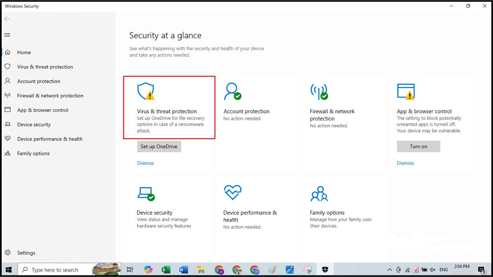This screenshot has width=493, height=277.
Task: Open the Family options people tile icon
Action: (319, 193)
